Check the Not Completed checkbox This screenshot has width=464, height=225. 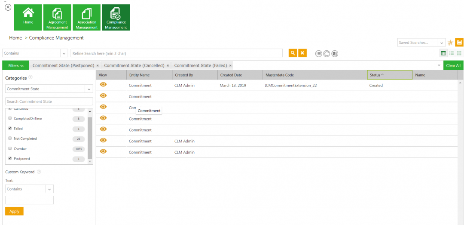pyautogui.click(x=10, y=139)
